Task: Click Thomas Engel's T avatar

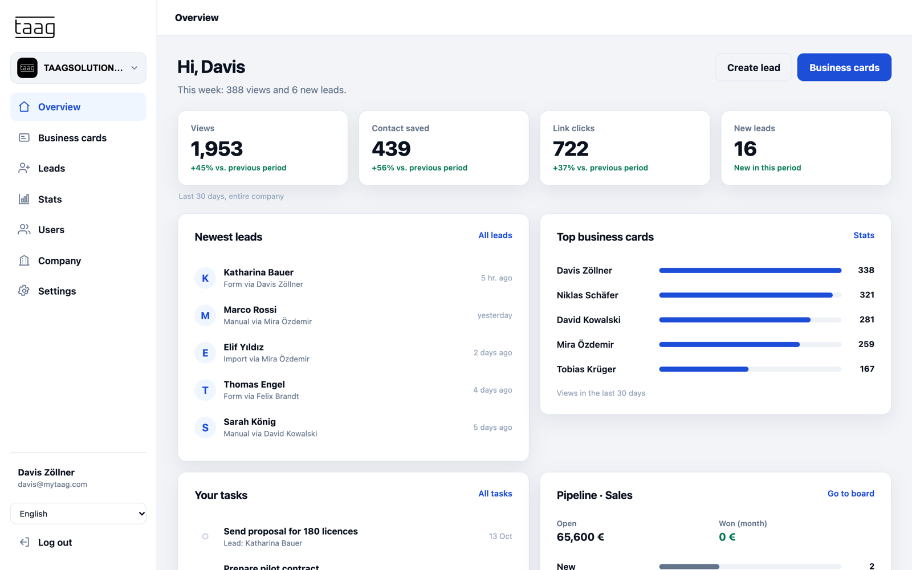Action: (205, 390)
